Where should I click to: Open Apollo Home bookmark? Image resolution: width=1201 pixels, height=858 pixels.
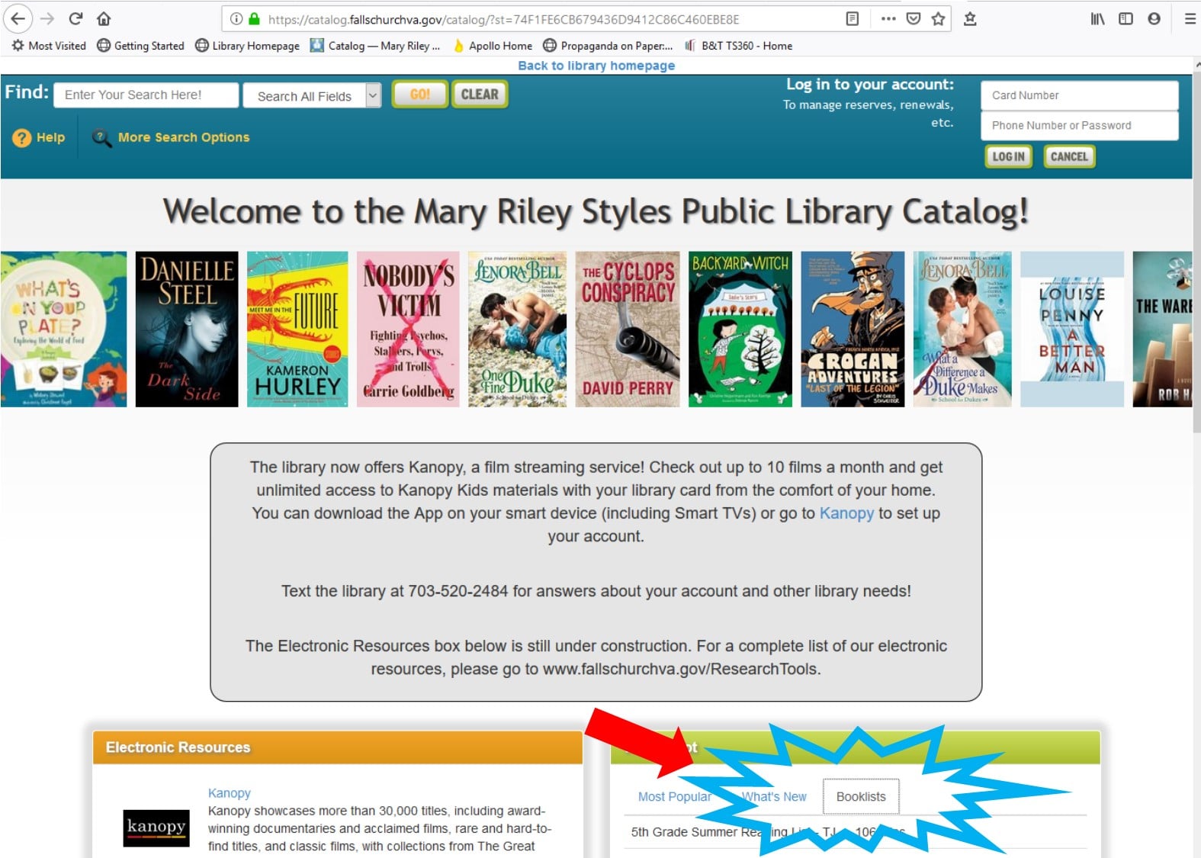492,46
